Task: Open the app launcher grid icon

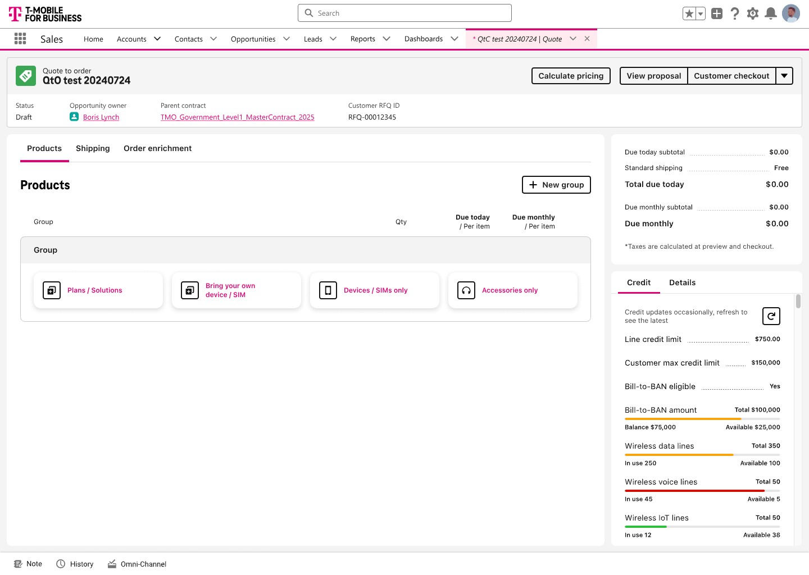Action: click(20, 38)
